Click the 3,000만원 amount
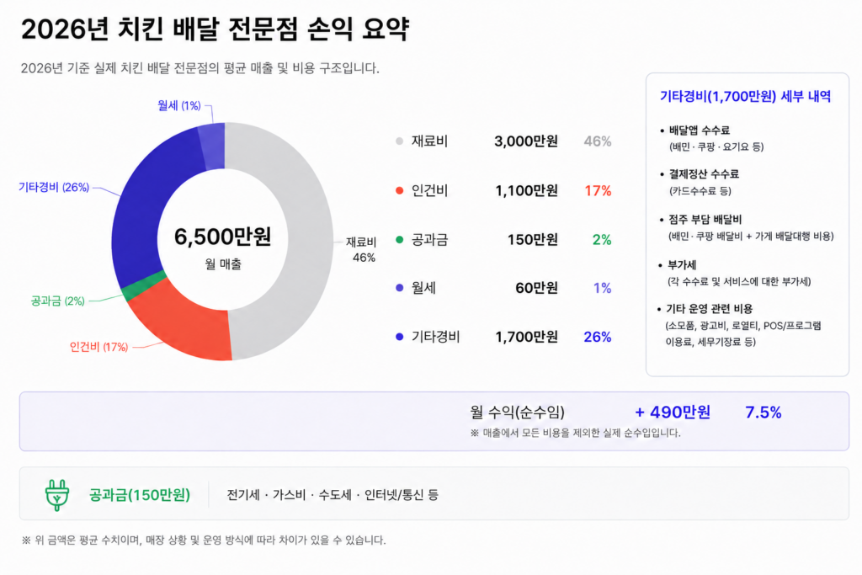The width and height of the screenshot is (862, 575). 526,141
